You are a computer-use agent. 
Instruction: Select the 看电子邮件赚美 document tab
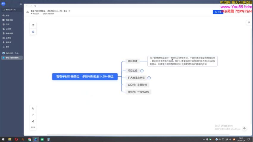(x=12, y=58)
